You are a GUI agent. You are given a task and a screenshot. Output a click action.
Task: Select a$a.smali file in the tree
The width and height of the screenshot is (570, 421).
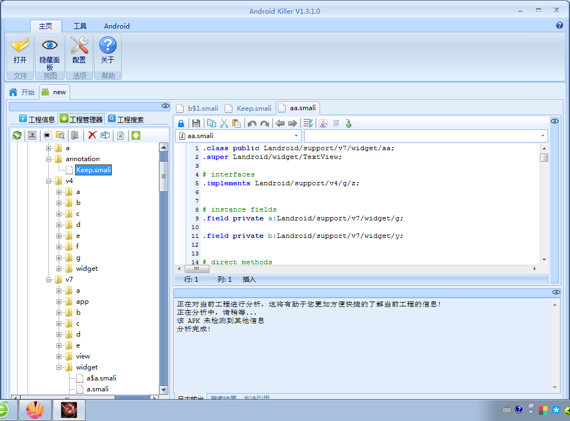[101, 378]
